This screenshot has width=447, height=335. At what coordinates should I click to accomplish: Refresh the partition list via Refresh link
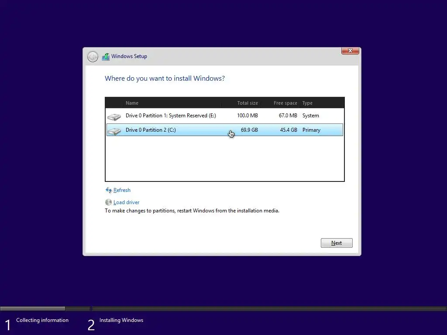coord(122,190)
